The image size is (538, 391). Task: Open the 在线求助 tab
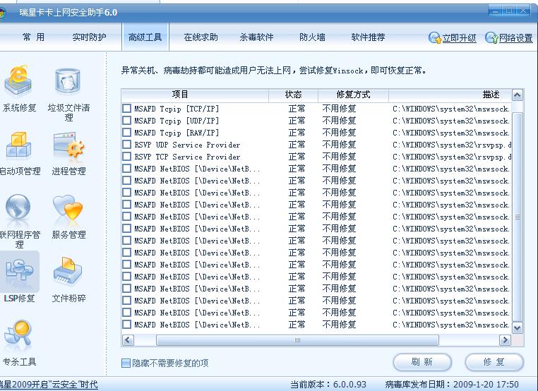[201, 37]
